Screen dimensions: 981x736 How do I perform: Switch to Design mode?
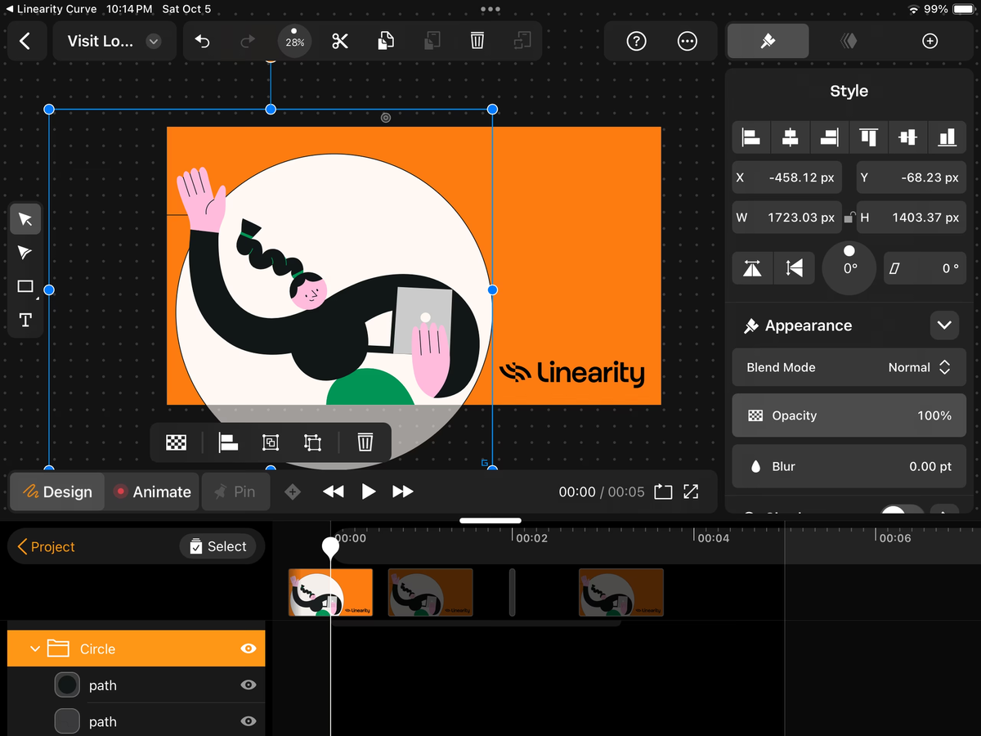[x=57, y=491]
